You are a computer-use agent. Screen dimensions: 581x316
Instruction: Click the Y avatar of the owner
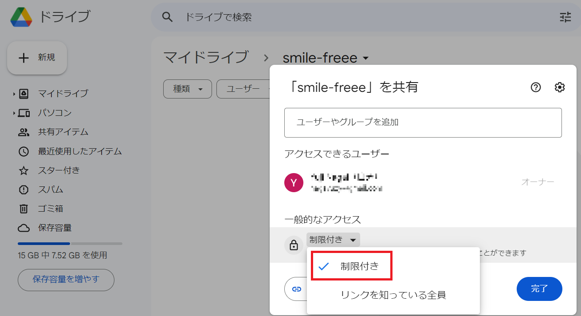tap(294, 182)
